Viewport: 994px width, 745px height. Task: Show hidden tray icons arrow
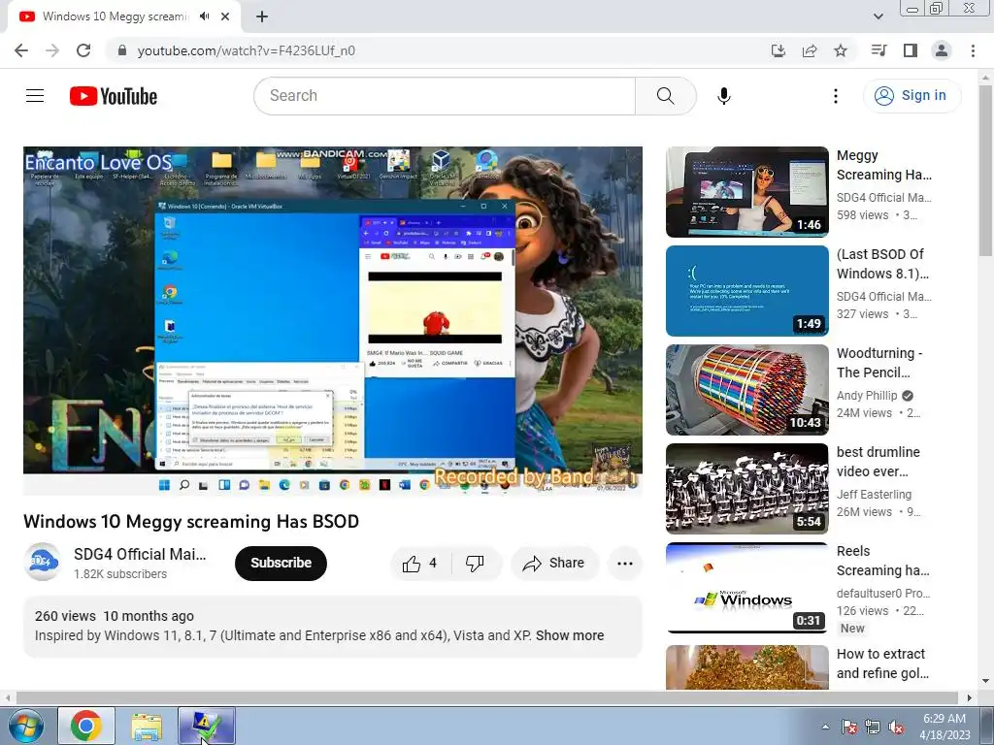coord(825,727)
